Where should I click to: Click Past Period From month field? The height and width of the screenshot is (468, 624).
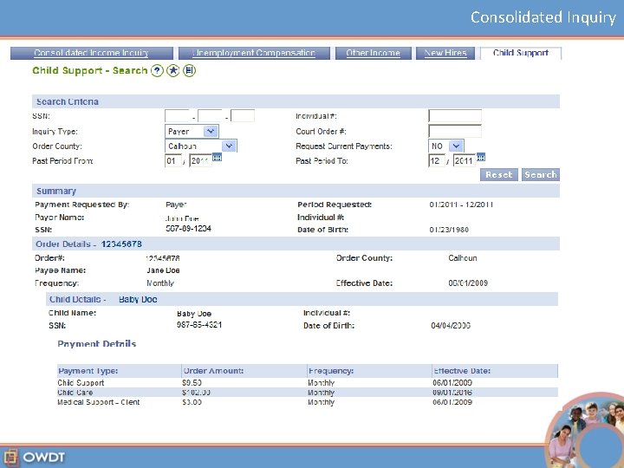pos(172,161)
